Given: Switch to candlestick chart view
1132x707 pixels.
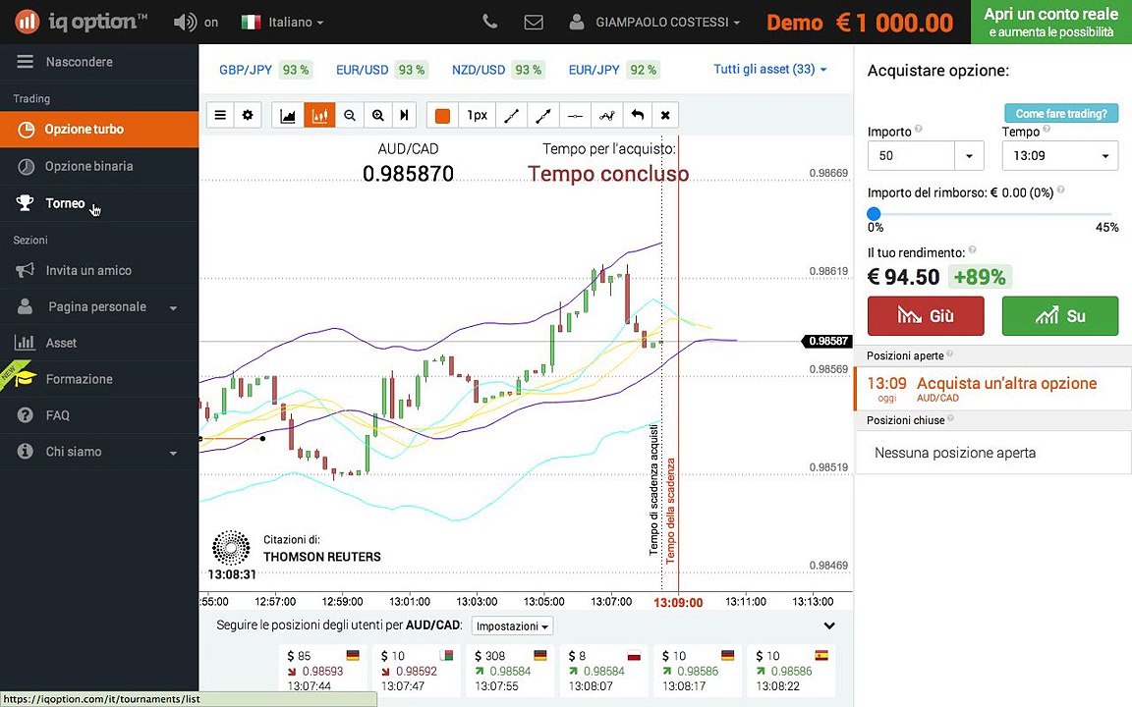Looking at the screenshot, I should point(319,116).
